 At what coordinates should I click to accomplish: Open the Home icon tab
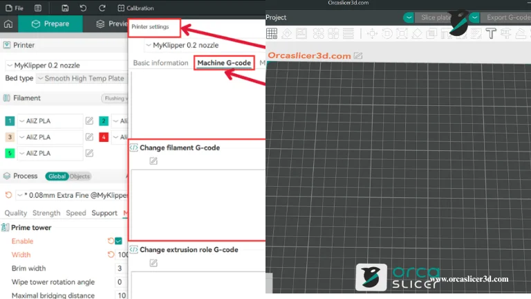[8, 24]
